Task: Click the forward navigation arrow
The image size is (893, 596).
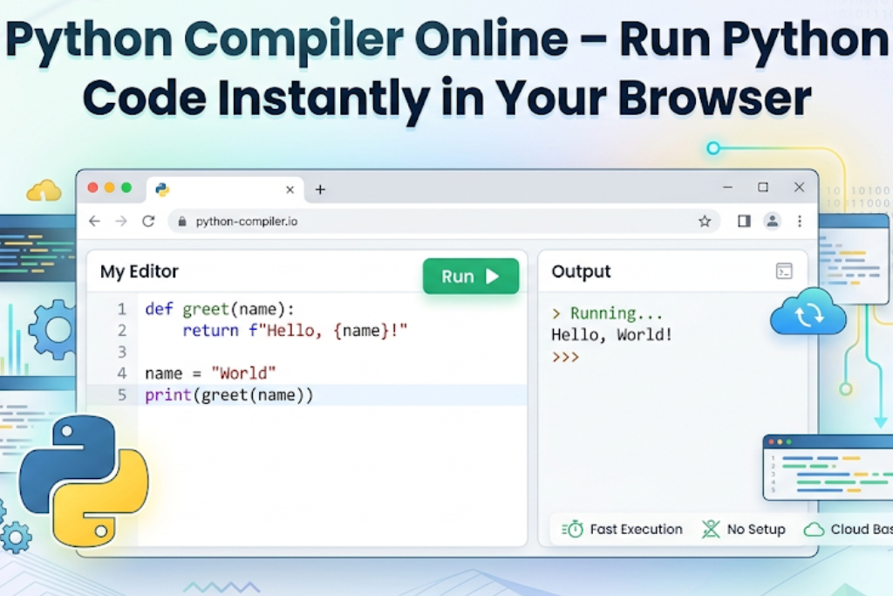Action: pyautogui.click(x=120, y=222)
